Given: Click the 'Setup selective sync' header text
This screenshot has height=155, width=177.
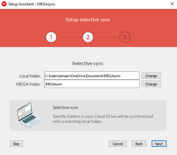Looking at the screenshot, I should click(88, 20).
